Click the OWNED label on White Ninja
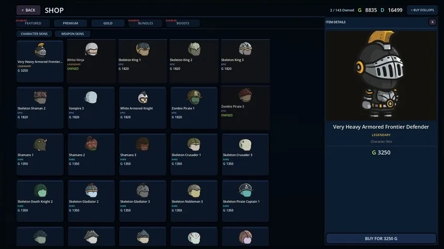 [x=73, y=68]
